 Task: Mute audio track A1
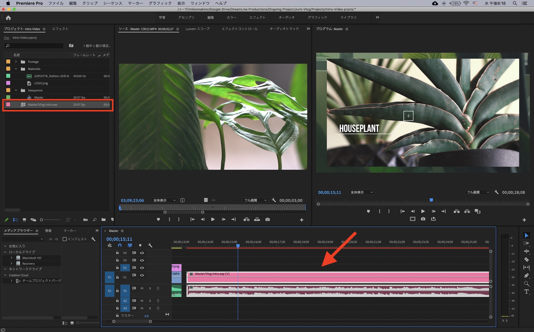pos(142,288)
